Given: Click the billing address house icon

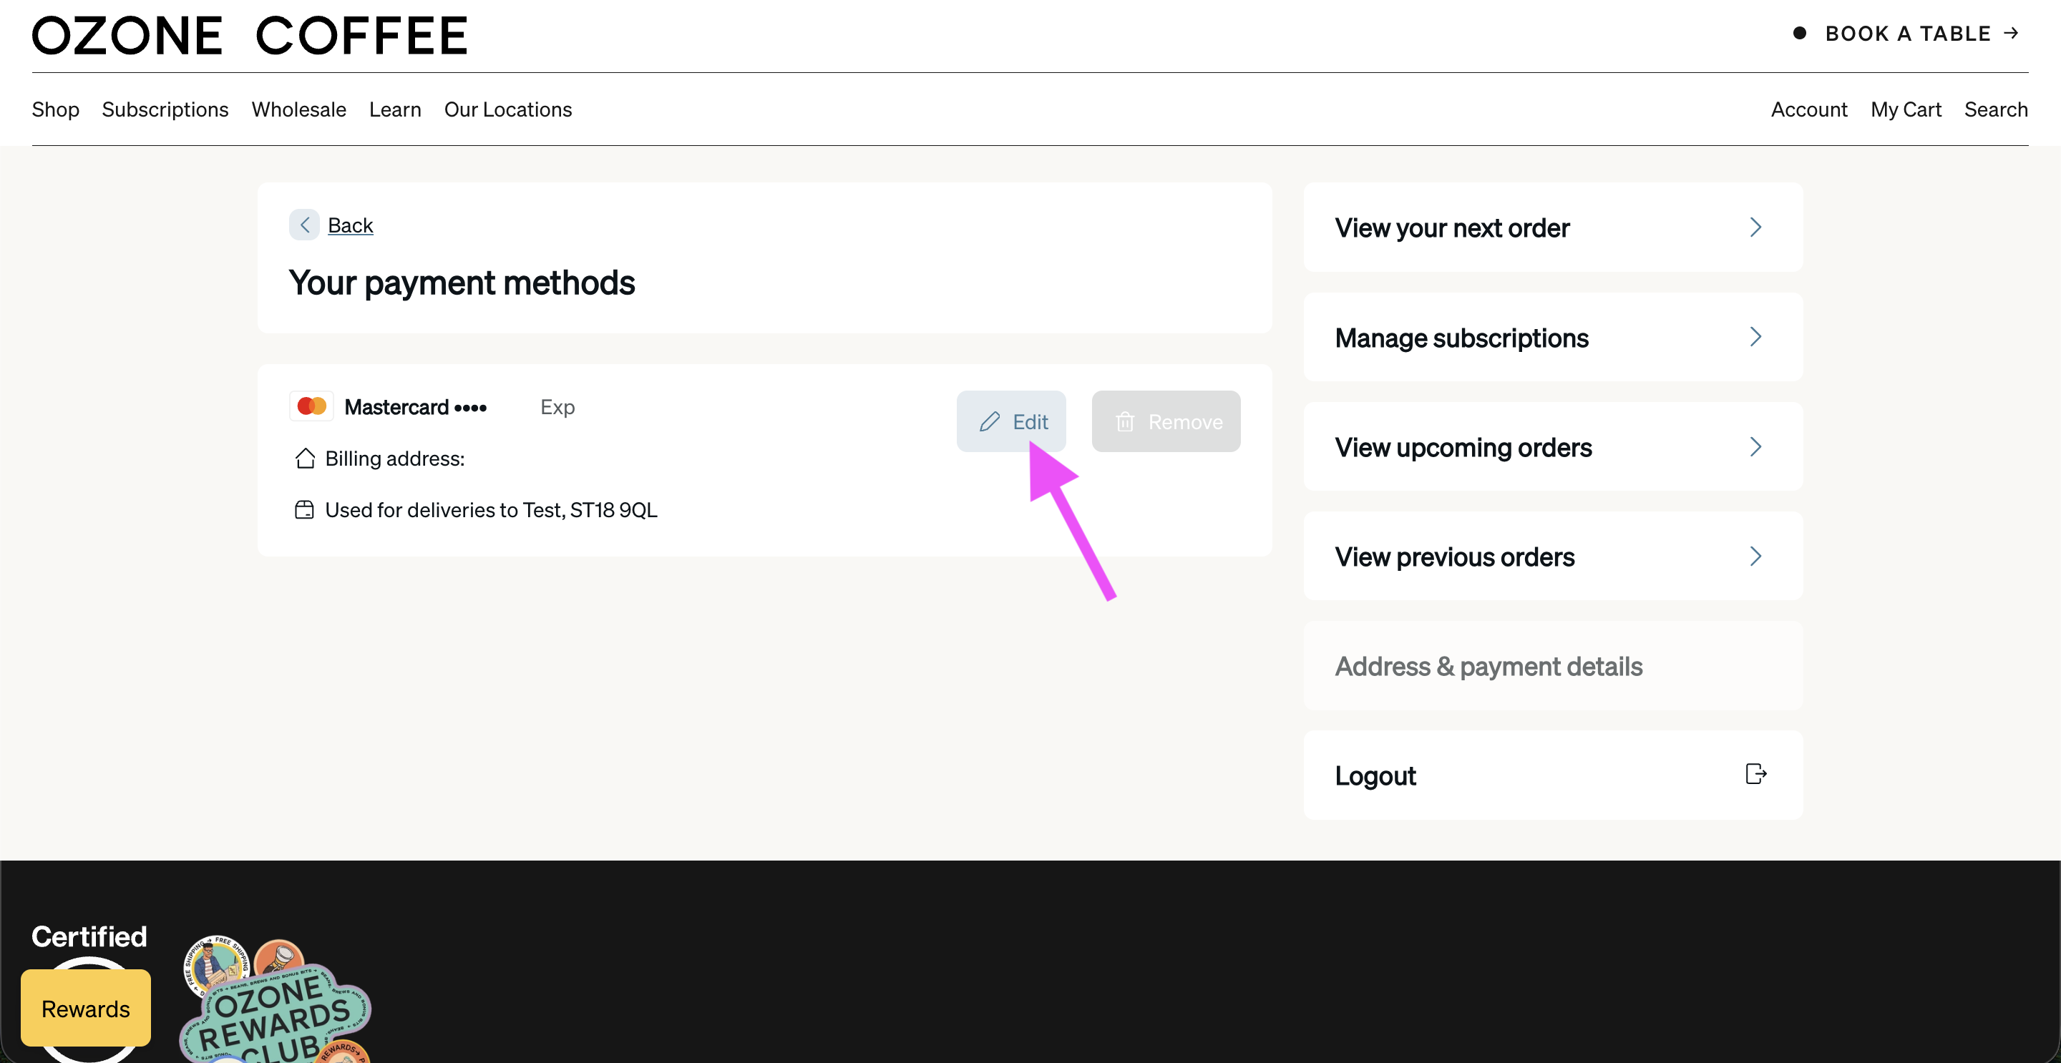Looking at the screenshot, I should 305,459.
